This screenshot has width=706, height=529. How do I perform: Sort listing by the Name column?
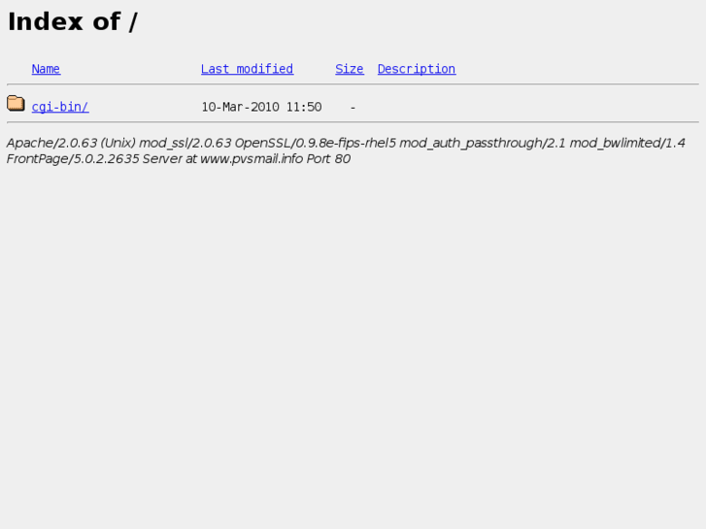pyautogui.click(x=46, y=69)
